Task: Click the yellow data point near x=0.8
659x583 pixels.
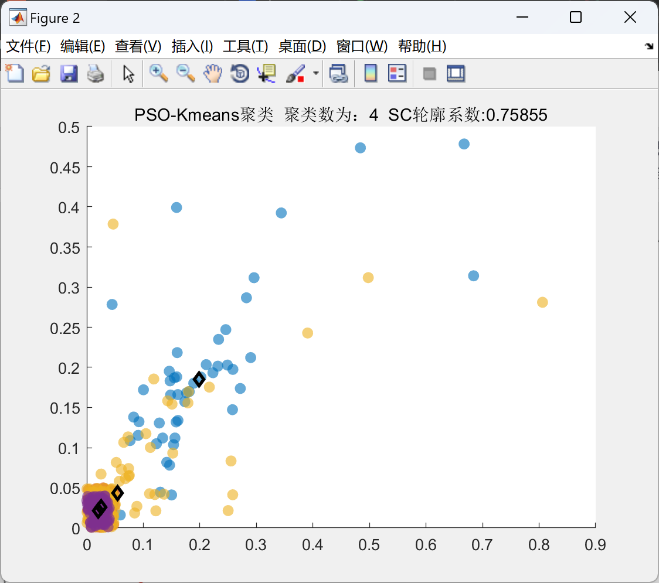Action: pyautogui.click(x=542, y=302)
